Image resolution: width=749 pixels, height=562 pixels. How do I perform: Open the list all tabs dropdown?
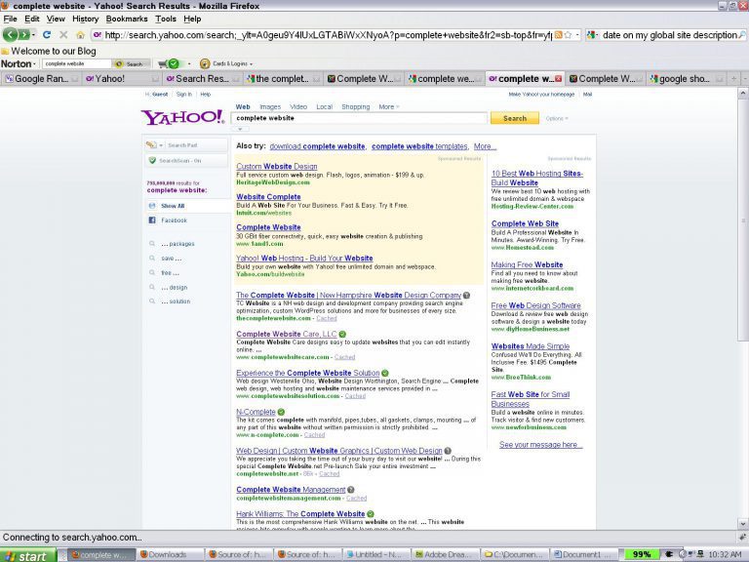744,79
